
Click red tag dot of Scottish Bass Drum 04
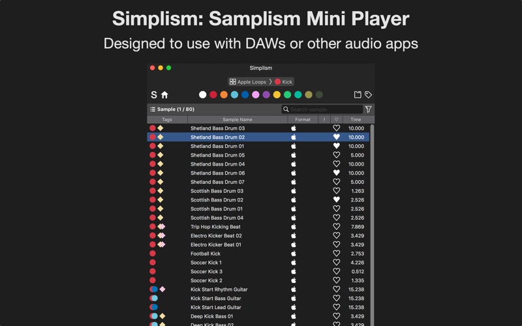153,218
